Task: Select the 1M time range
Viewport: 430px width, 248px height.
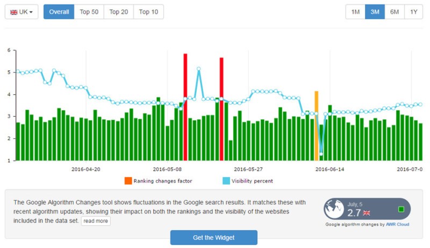Action: pos(355,12)
